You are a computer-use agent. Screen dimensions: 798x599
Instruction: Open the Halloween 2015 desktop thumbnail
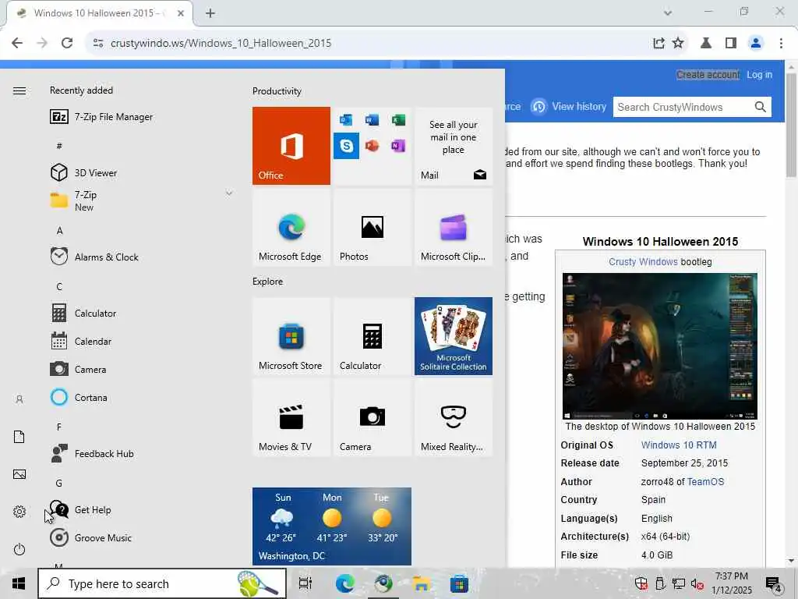pyautogui.click(x=659, y=346)
